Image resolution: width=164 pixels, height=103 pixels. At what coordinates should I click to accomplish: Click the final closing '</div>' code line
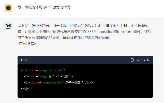click(26, 89)
